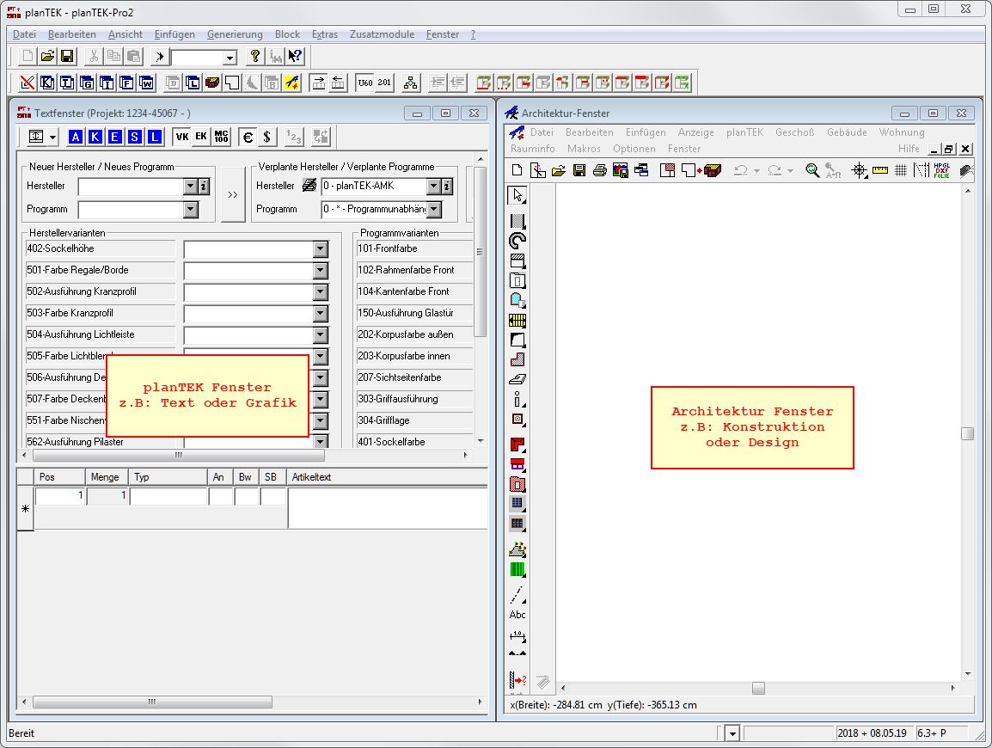Viewport: 992px width, 748px height.
Task: Click the save floppy disk icon in main toolbar
Action: click(67, 57)
